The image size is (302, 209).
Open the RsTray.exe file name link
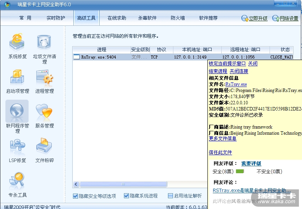(236, 84)
